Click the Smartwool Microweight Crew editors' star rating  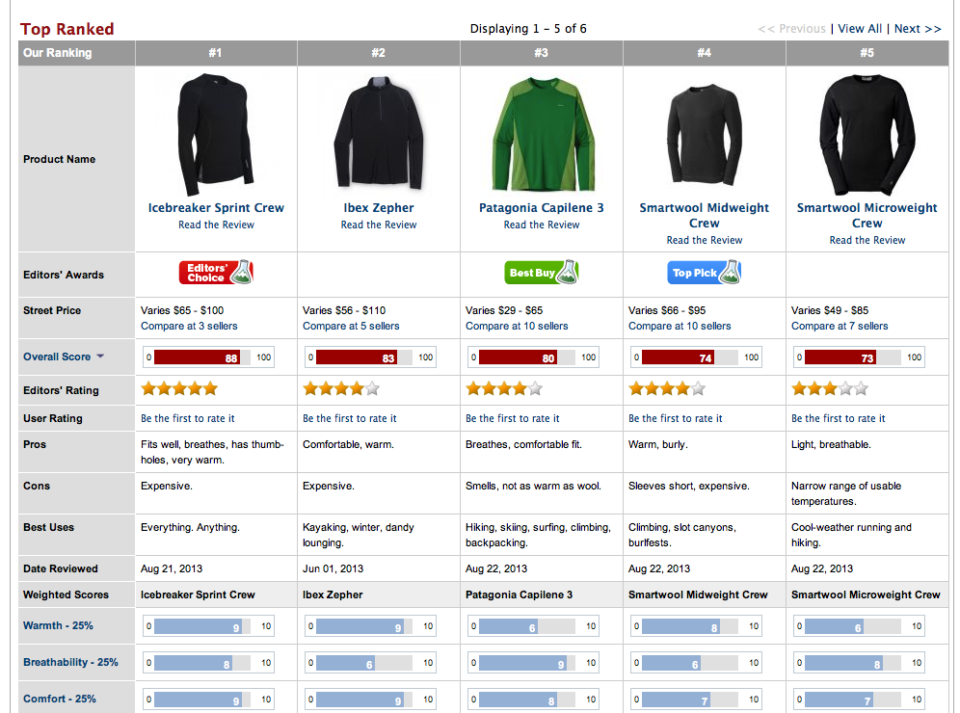(x=830, y=388)
